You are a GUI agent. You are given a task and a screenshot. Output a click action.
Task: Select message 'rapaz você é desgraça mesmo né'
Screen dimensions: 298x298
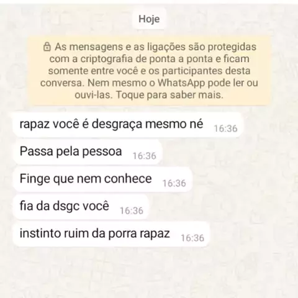(128, 125)
